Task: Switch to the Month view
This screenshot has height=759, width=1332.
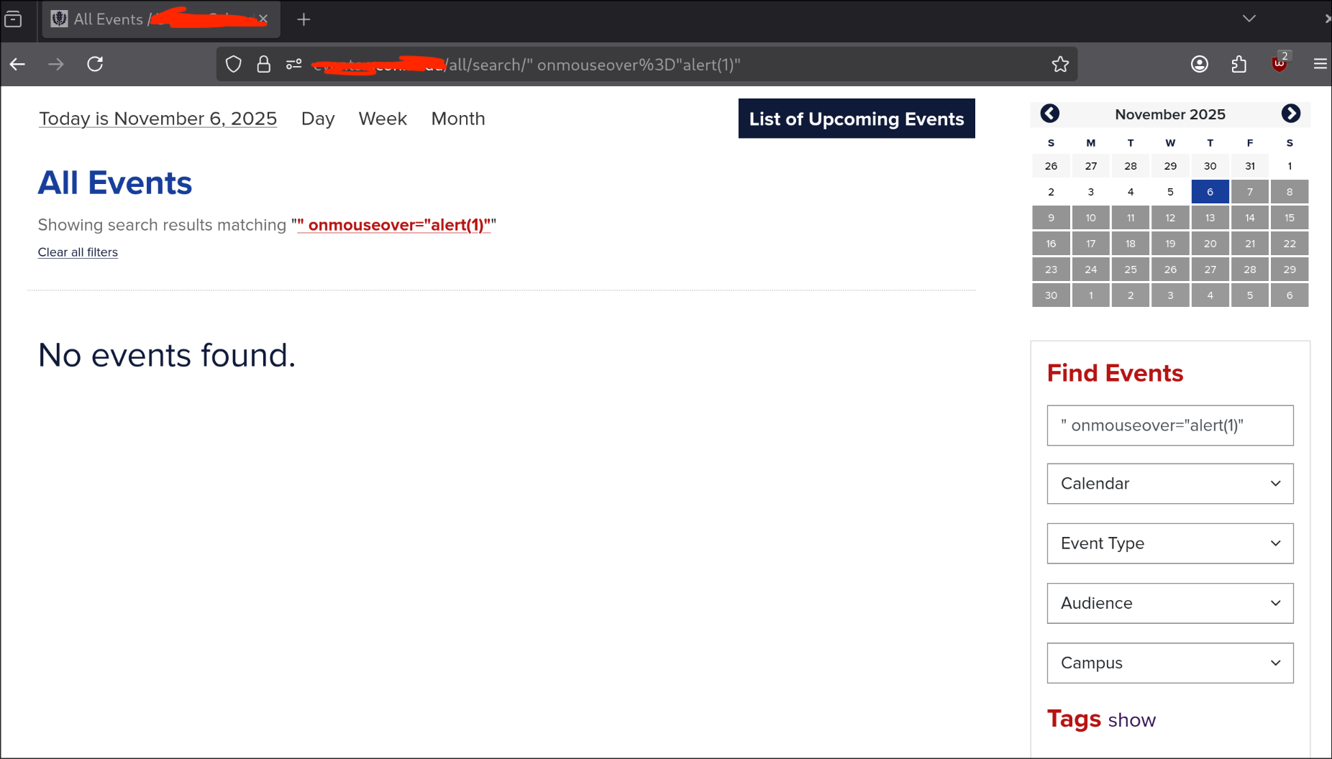Action: point(458,119)
